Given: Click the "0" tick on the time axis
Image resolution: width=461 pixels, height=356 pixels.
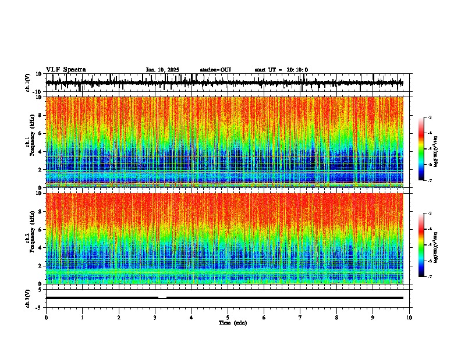Looking at the screenshot, I should (x=46, y=318).
